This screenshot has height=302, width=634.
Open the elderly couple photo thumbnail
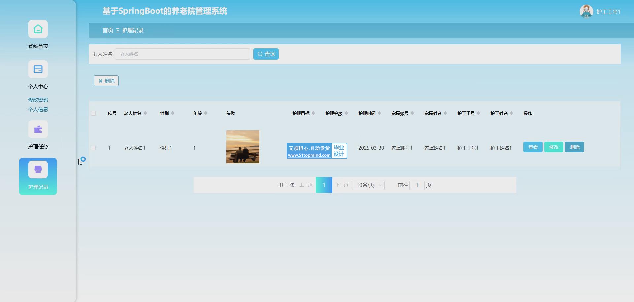click(243, 147)
